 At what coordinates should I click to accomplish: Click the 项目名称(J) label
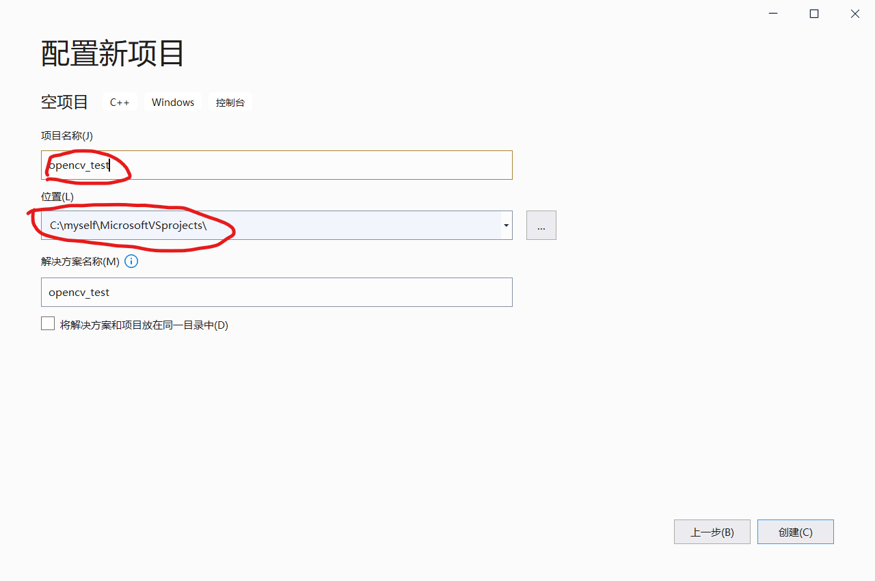67,135
